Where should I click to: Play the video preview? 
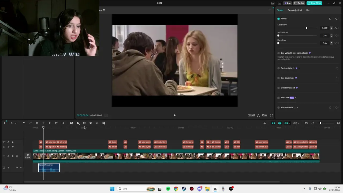(x=174, y=115)
